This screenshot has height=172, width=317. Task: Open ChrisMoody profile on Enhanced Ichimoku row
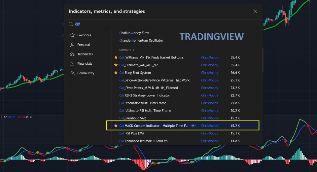coord(209,141)
